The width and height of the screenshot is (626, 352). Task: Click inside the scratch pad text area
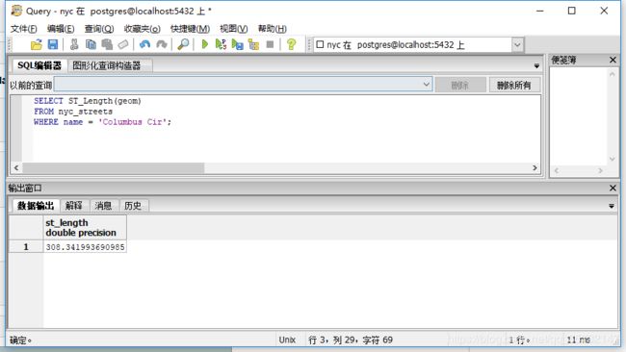[578, 115]
